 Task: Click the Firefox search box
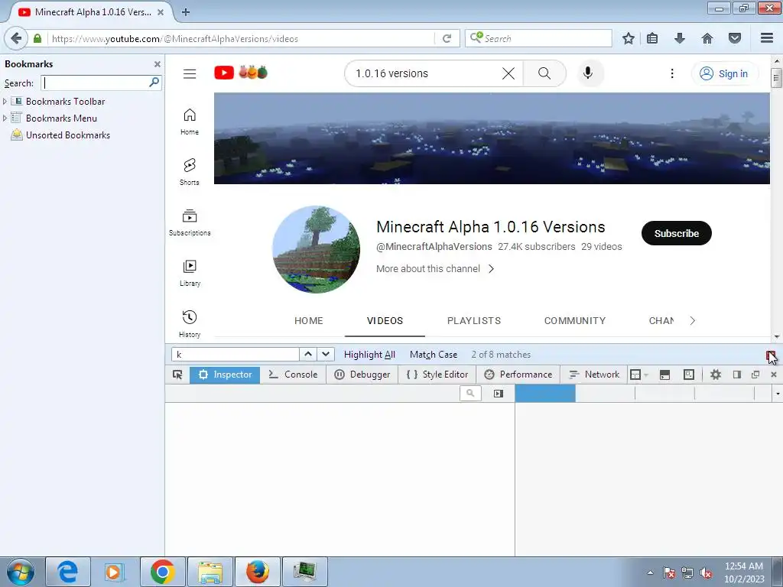(x=538, y=38)
